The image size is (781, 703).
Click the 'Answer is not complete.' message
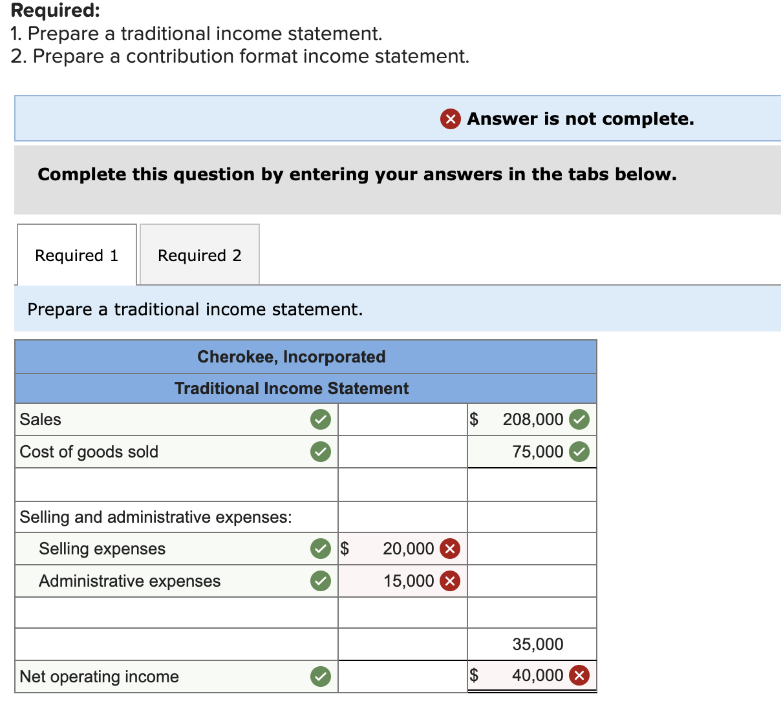pyautogui.click(x=581, y=119)
